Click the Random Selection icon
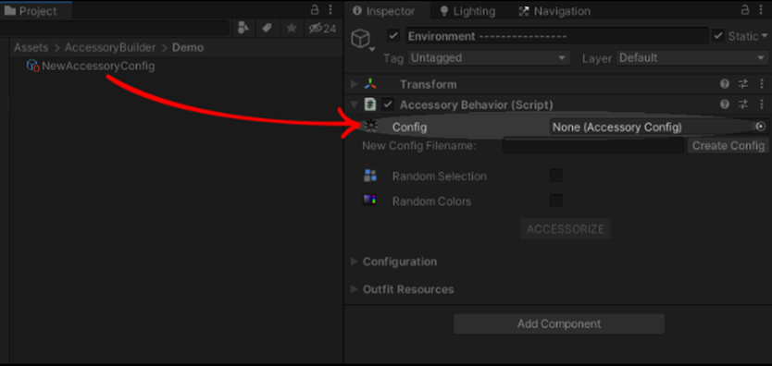The image size is (772, 366). tap(370, 176)
